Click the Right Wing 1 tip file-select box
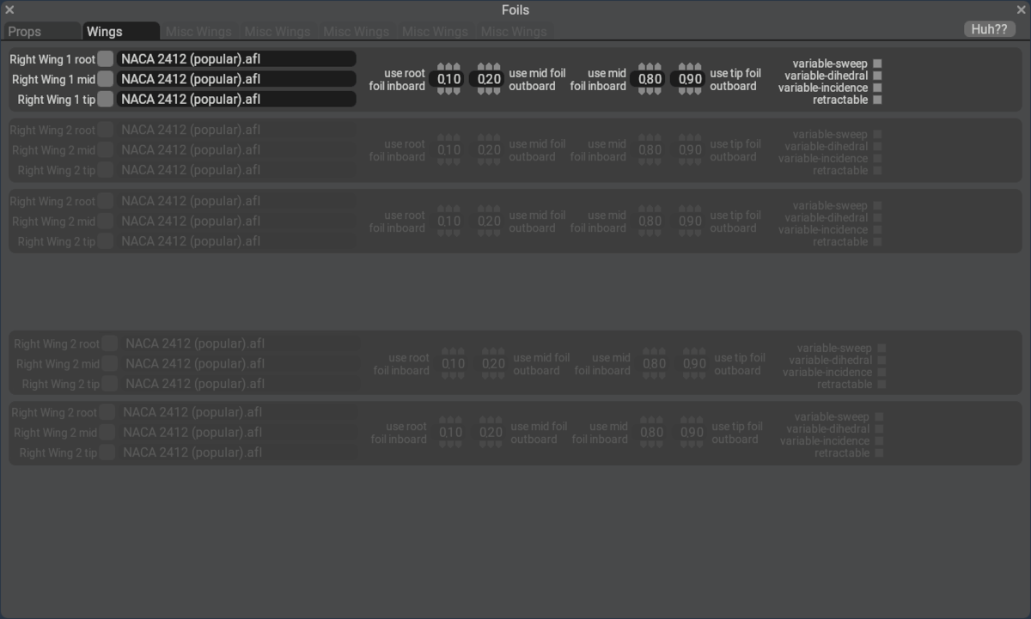The height and width of the screenshot is (619, 1031). tap(105, 100)
